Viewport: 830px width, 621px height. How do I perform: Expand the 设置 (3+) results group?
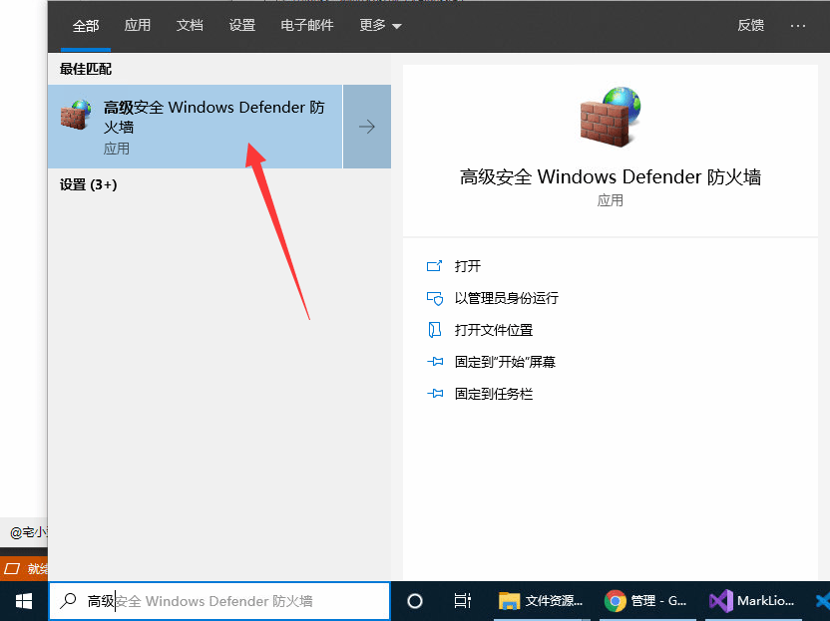coord(89,184)
